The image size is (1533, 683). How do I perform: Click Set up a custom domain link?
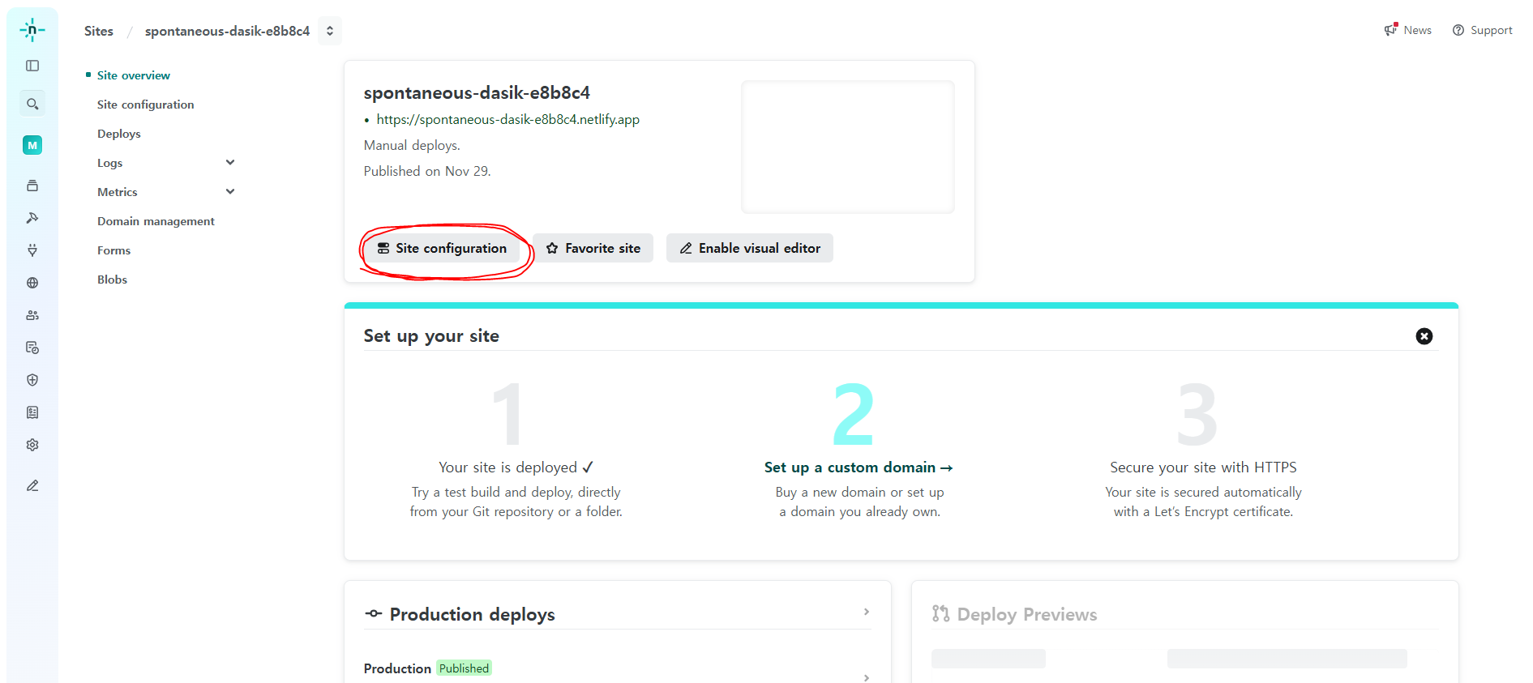click(x=859, y=467)
